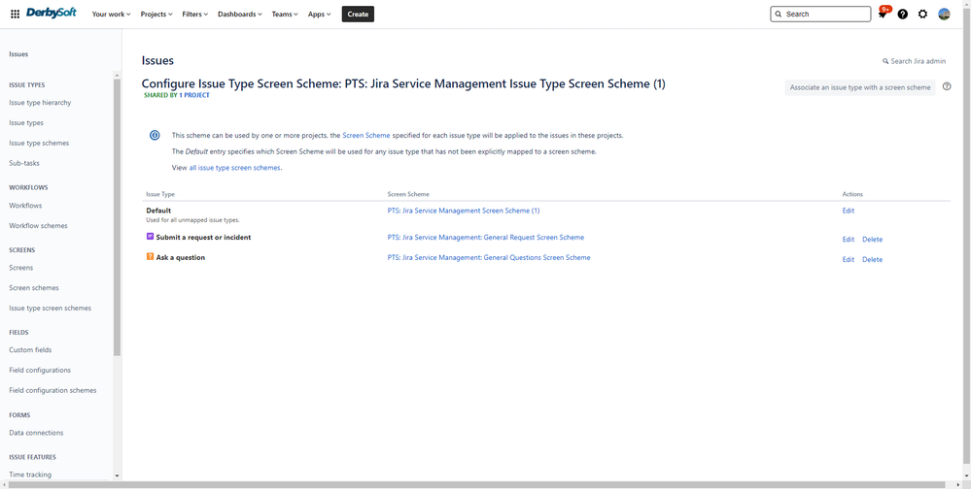Expand the Your work dropdown
Image resolution: width=971 pixels, height=489 pixels.
tap(111, 14)
